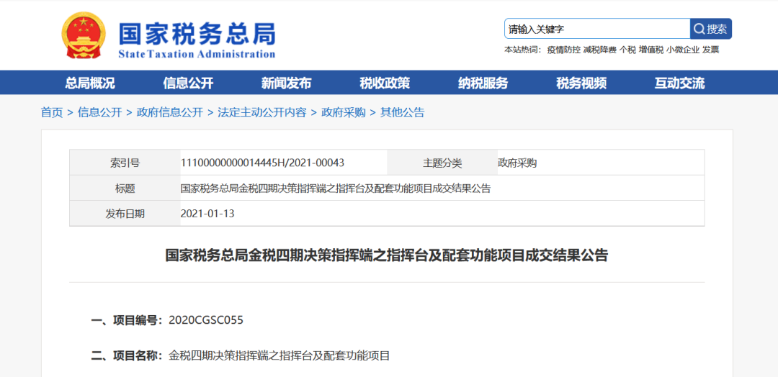778x377 pixels.
Task: Open 互动交流 navigation menu
Action: coord(679,83)
